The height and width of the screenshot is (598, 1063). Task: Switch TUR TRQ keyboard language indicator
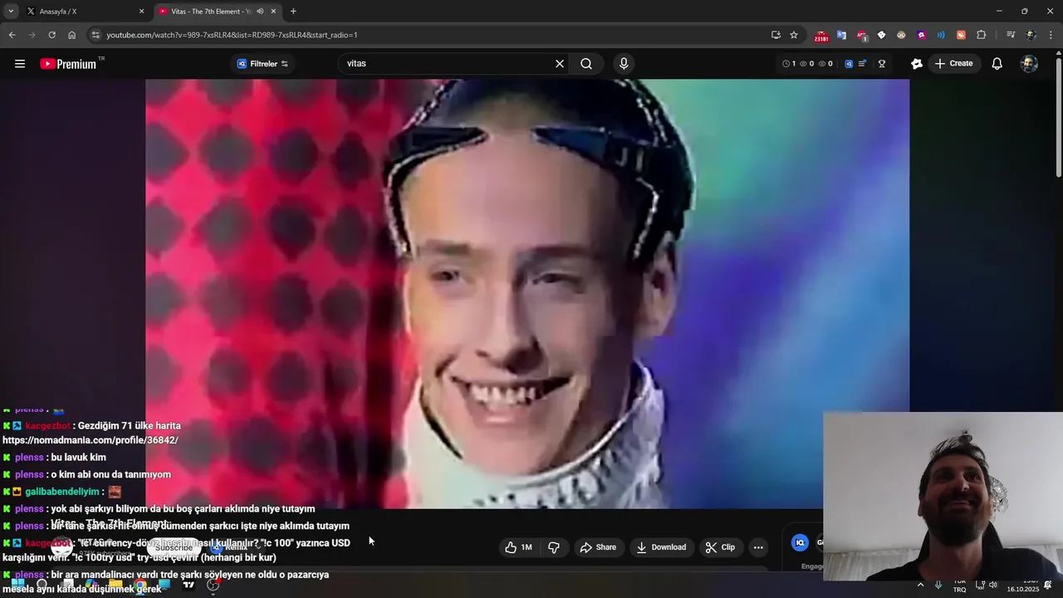click(959, 585)
